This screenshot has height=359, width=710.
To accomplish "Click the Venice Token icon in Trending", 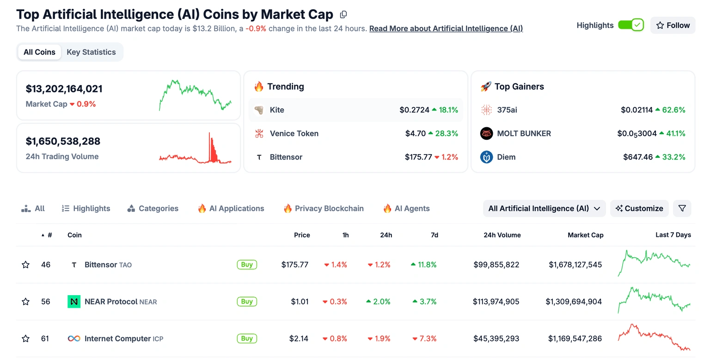I will click(259, 134).
